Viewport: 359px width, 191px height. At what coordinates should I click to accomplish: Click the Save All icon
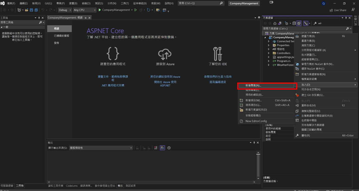36,10
